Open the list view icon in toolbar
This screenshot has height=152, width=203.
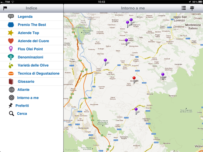coord(184,8)
